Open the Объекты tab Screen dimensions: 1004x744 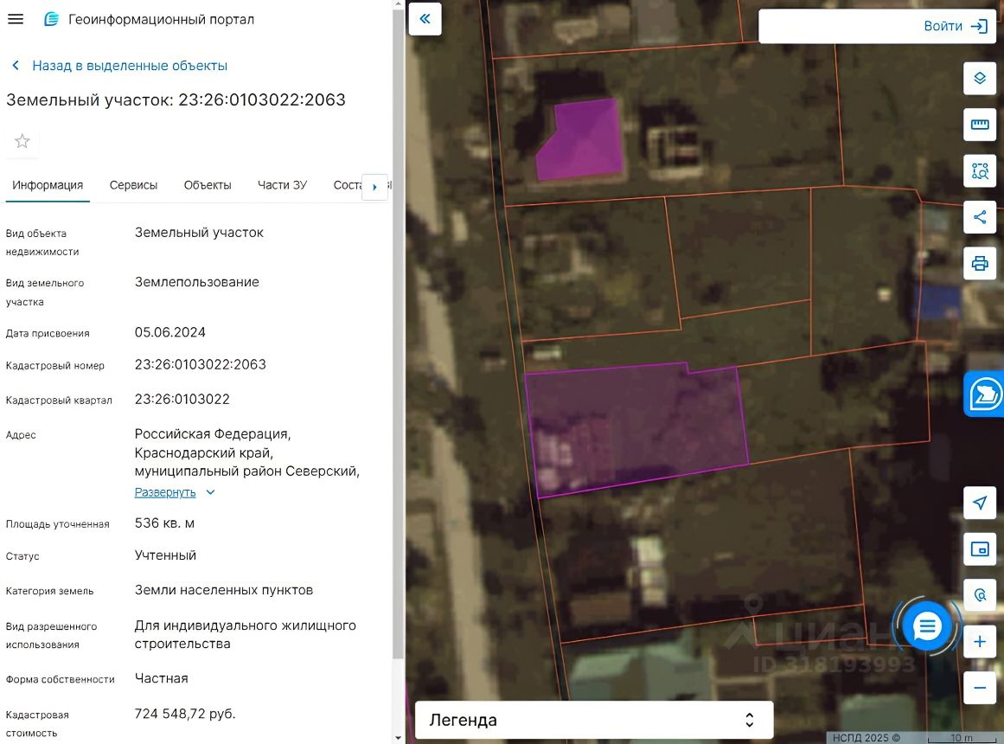[x=208, y=185]
